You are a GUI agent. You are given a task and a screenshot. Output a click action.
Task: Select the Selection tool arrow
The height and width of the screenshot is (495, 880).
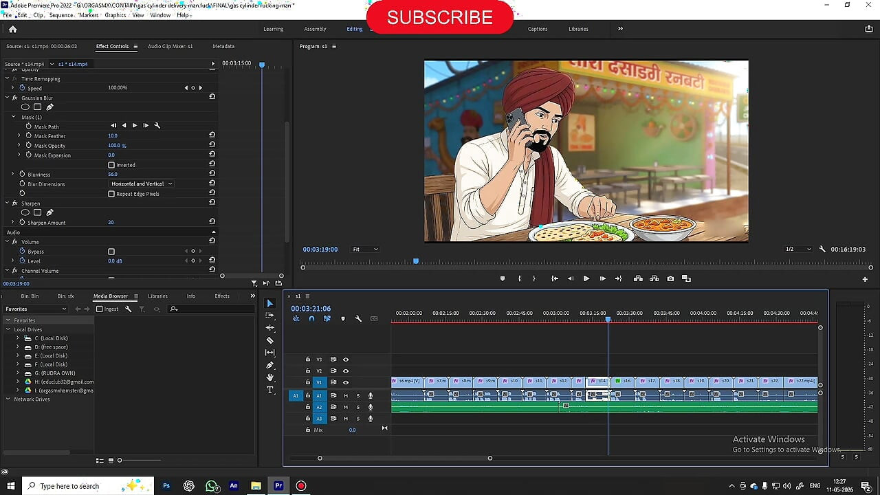pos(269,303)
